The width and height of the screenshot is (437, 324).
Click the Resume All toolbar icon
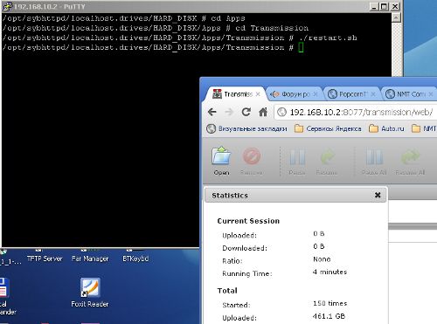[410, 162]
